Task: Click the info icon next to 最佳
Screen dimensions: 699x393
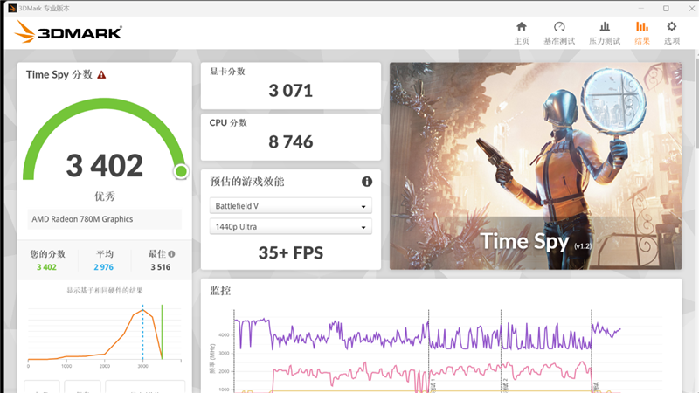Action: (x=171, y=254)
